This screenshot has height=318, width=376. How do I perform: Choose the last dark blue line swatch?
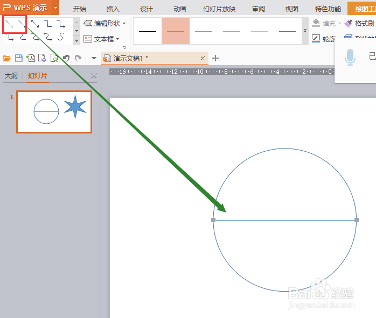coord(288,31)
